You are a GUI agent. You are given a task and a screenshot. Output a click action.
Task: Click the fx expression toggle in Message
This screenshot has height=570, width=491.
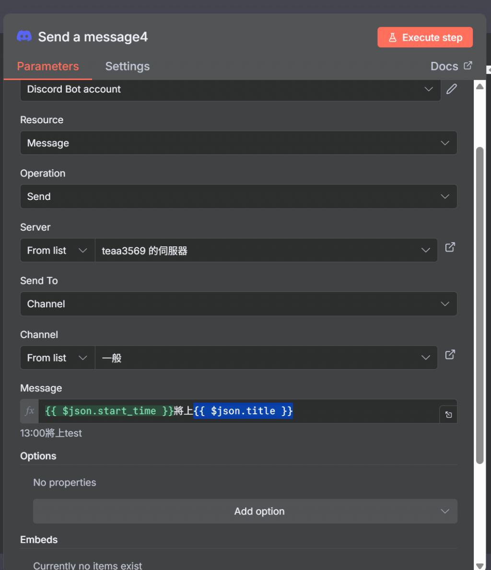[x=29, y=411]
